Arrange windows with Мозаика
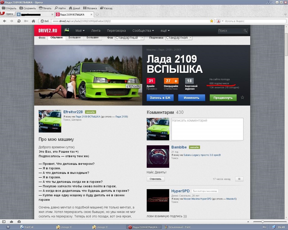The image size is (288, 230). point(90,8)
